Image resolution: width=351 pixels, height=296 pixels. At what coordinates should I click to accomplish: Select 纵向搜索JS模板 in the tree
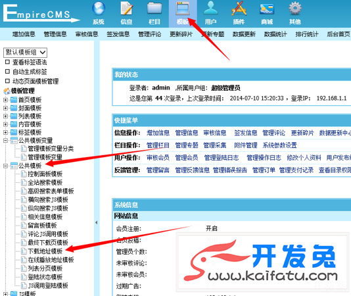click(x=48, y=208)
